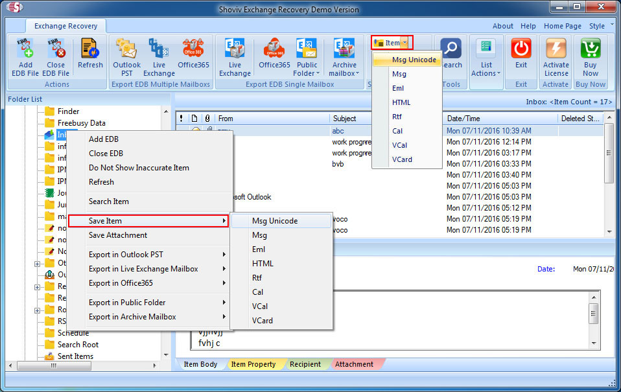Select Do Not Show Inaccurate Item
Screen dimensions: 621x392
(139, 168)
